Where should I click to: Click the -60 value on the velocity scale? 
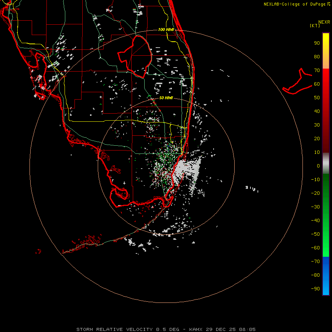pos(315,248)
